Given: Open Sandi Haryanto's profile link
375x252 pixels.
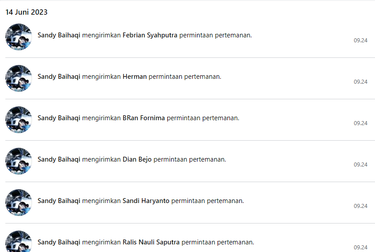Looking at the screenshot, I should click(146, 201).
